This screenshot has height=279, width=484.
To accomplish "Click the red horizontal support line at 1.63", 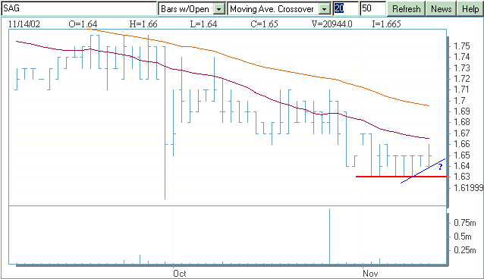I will pos(401,177).
